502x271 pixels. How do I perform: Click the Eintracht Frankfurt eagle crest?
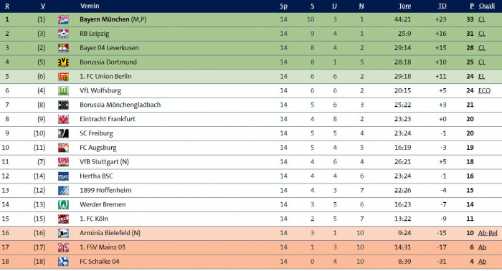click(x=63, y=119)
